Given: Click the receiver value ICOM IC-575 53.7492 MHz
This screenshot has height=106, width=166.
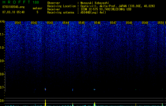Looking at the screenshot, I should point(106,9).
